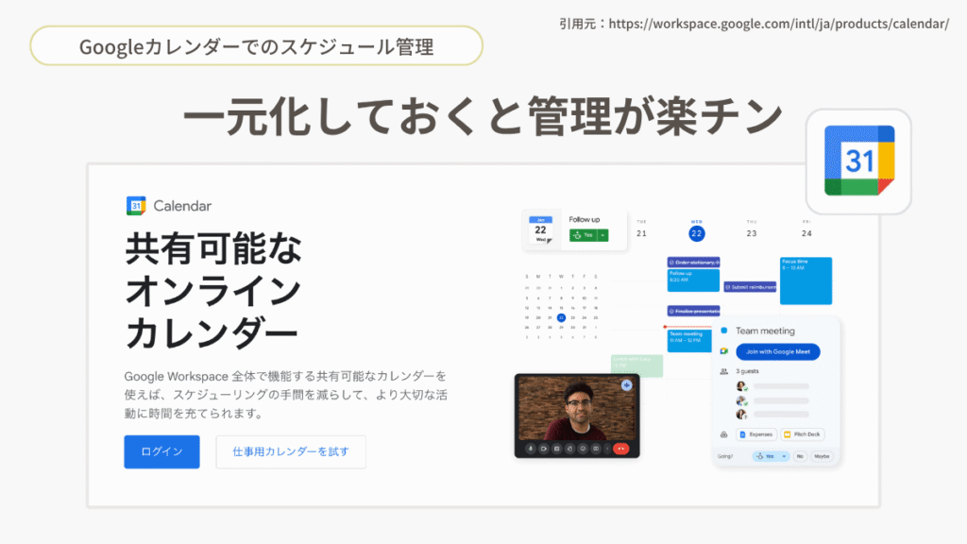The height and width of the screenshot is (544, 967).
Task: Select Thursday 23 column header
Action: tap(751, 229)
